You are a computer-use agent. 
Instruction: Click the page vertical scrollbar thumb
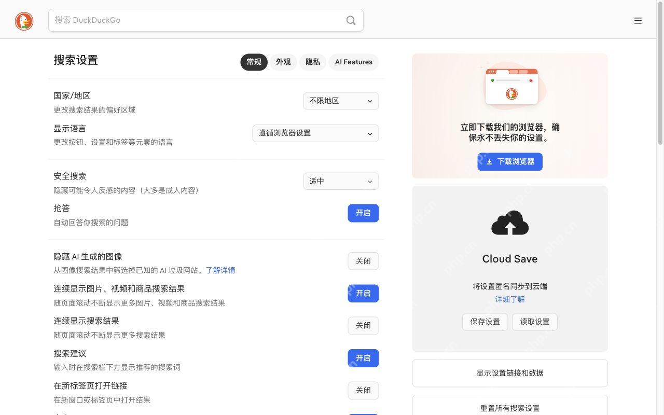click(x=660, y=73)
